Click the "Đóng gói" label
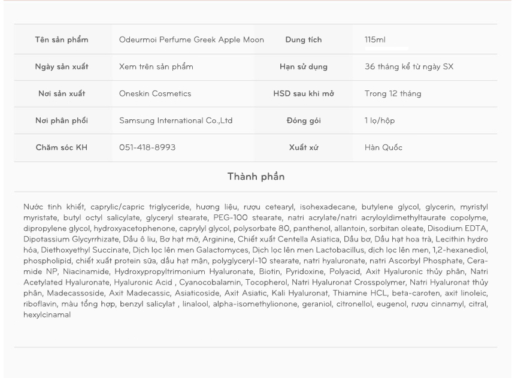The image size is (515, 378). (304, 120)
